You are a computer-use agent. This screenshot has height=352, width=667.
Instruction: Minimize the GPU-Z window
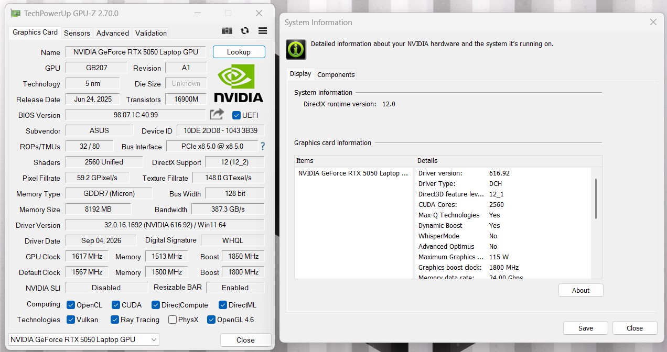(197, 13)
